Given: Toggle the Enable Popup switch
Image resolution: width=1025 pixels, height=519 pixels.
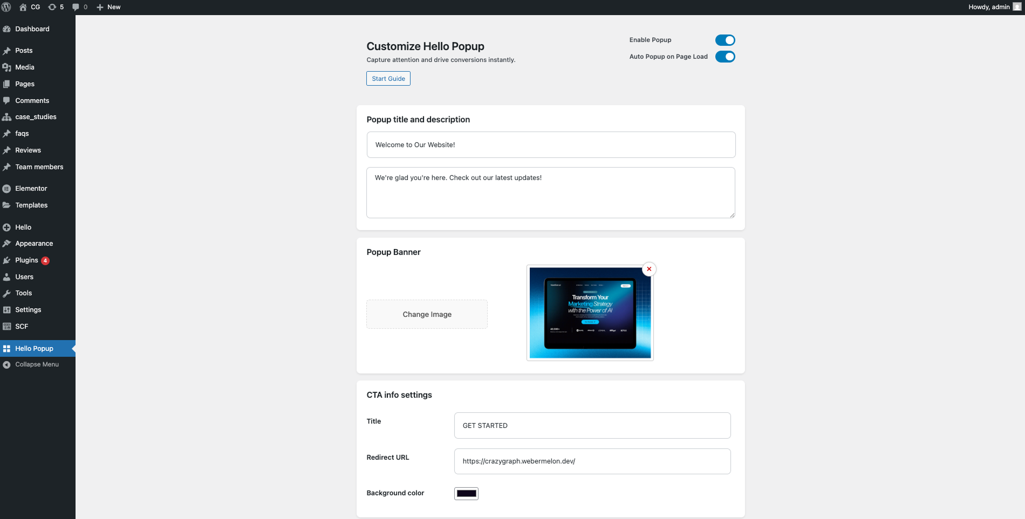Looking at the screenshot, I should (x=725, y=40).
